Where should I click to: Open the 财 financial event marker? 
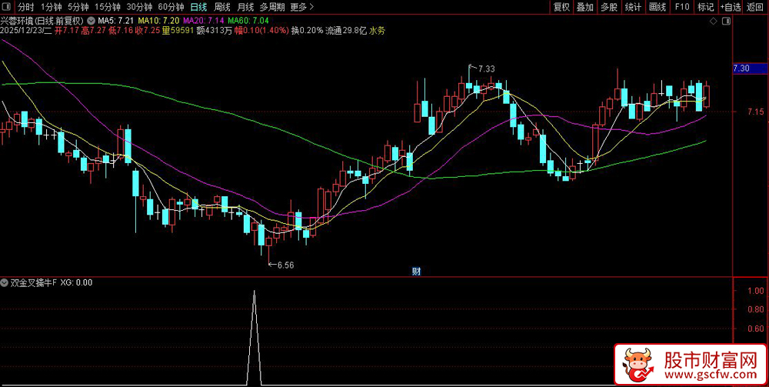pyautogui.click(x=416, y=272)
